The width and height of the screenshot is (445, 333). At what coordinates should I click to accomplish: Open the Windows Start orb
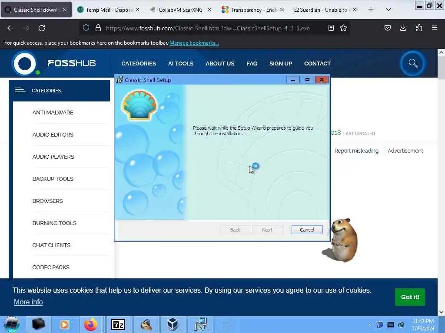click(x=11, y=324)
